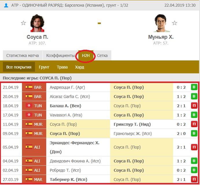
Task: Click the green В badge for 17.04.19 match
Action: pyautogui.click(x=194, y=115)
